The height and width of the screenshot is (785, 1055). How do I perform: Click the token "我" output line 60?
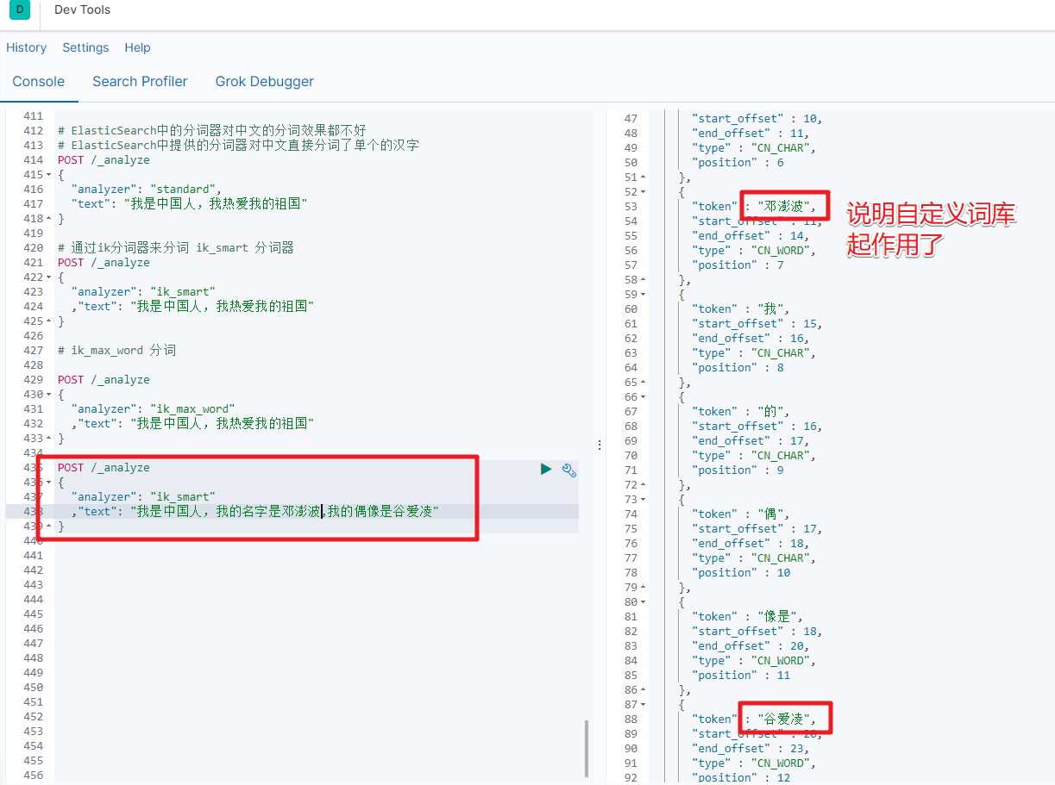[x=741, y=309]
